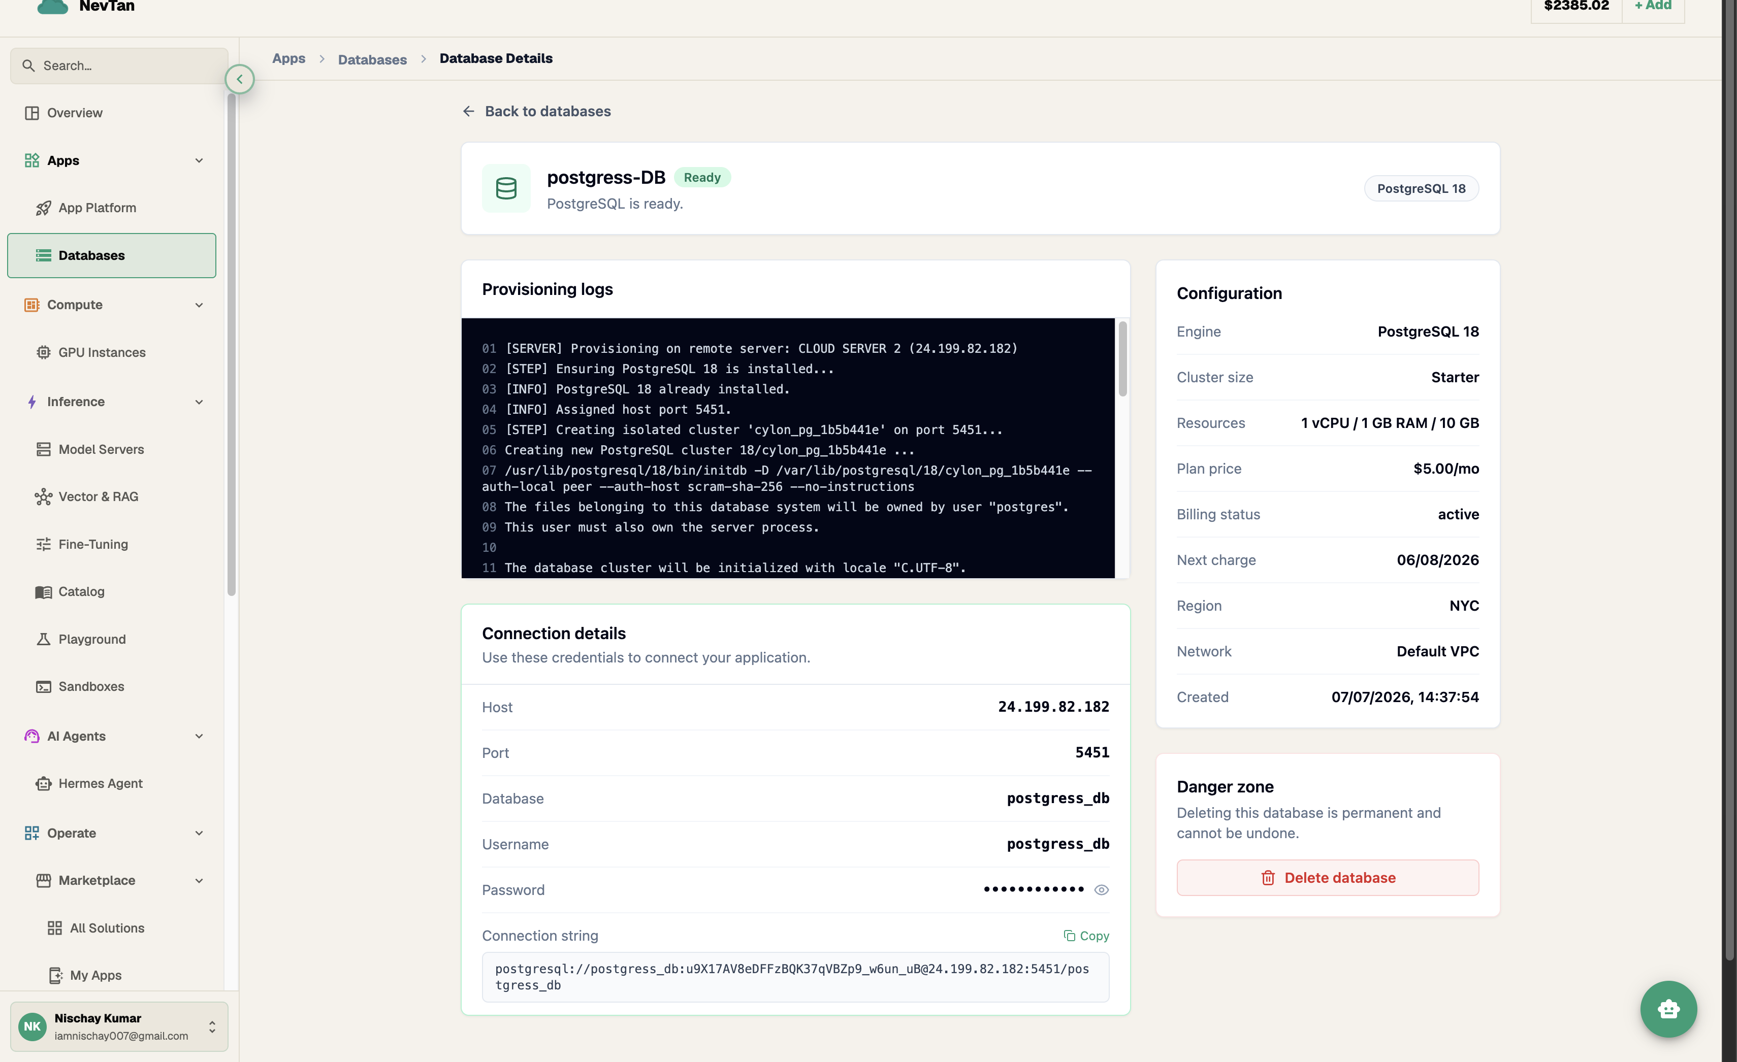This screenshot has width=1737, height=1062.
Task: Click the port value 5451
Action: click(1092, 753)
